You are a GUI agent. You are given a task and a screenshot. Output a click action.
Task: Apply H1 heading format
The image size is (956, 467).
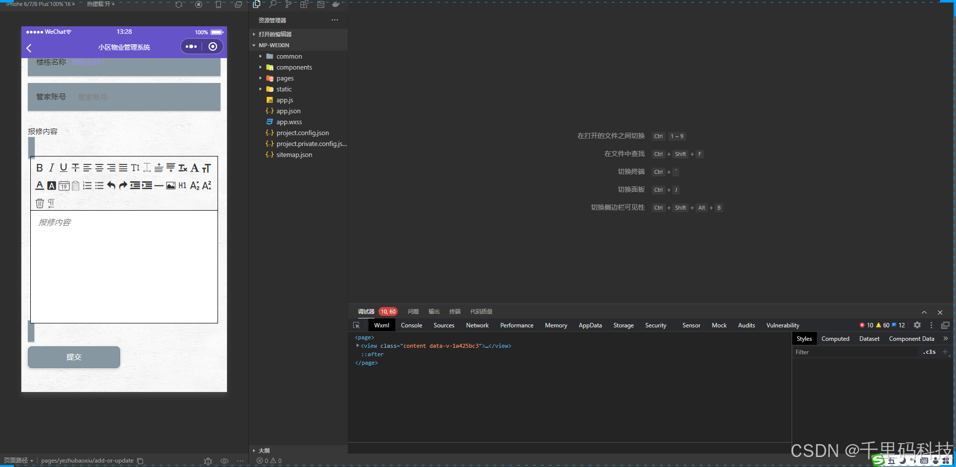(x=183, y=185)
